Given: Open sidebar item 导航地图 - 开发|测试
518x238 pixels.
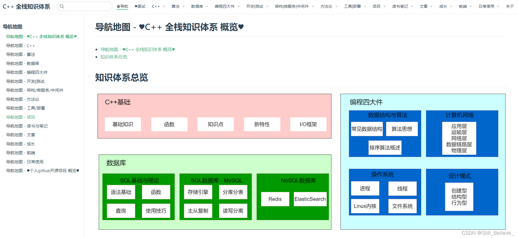Looking at the screenshot, I should coord(25,81).
